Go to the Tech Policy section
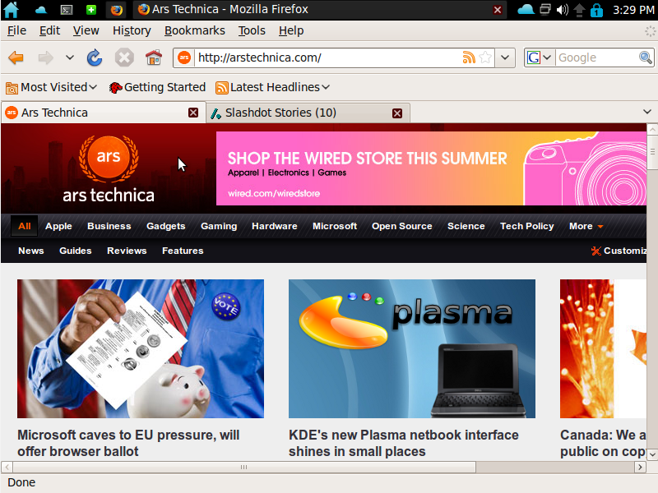Image resolution: width=658 pixels, height=493 pixels. [x=526, y=227]
